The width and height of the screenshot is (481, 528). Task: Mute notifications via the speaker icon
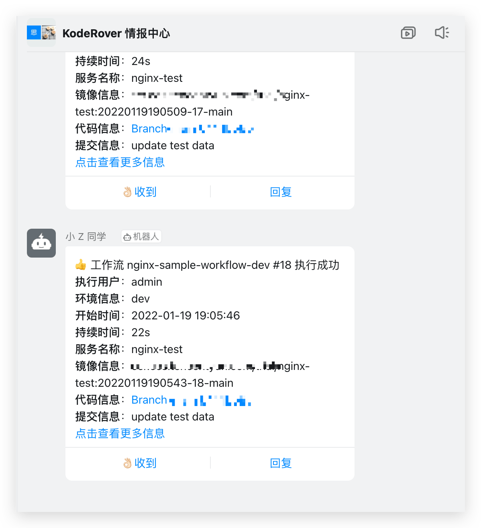click(x=442, y=33)
